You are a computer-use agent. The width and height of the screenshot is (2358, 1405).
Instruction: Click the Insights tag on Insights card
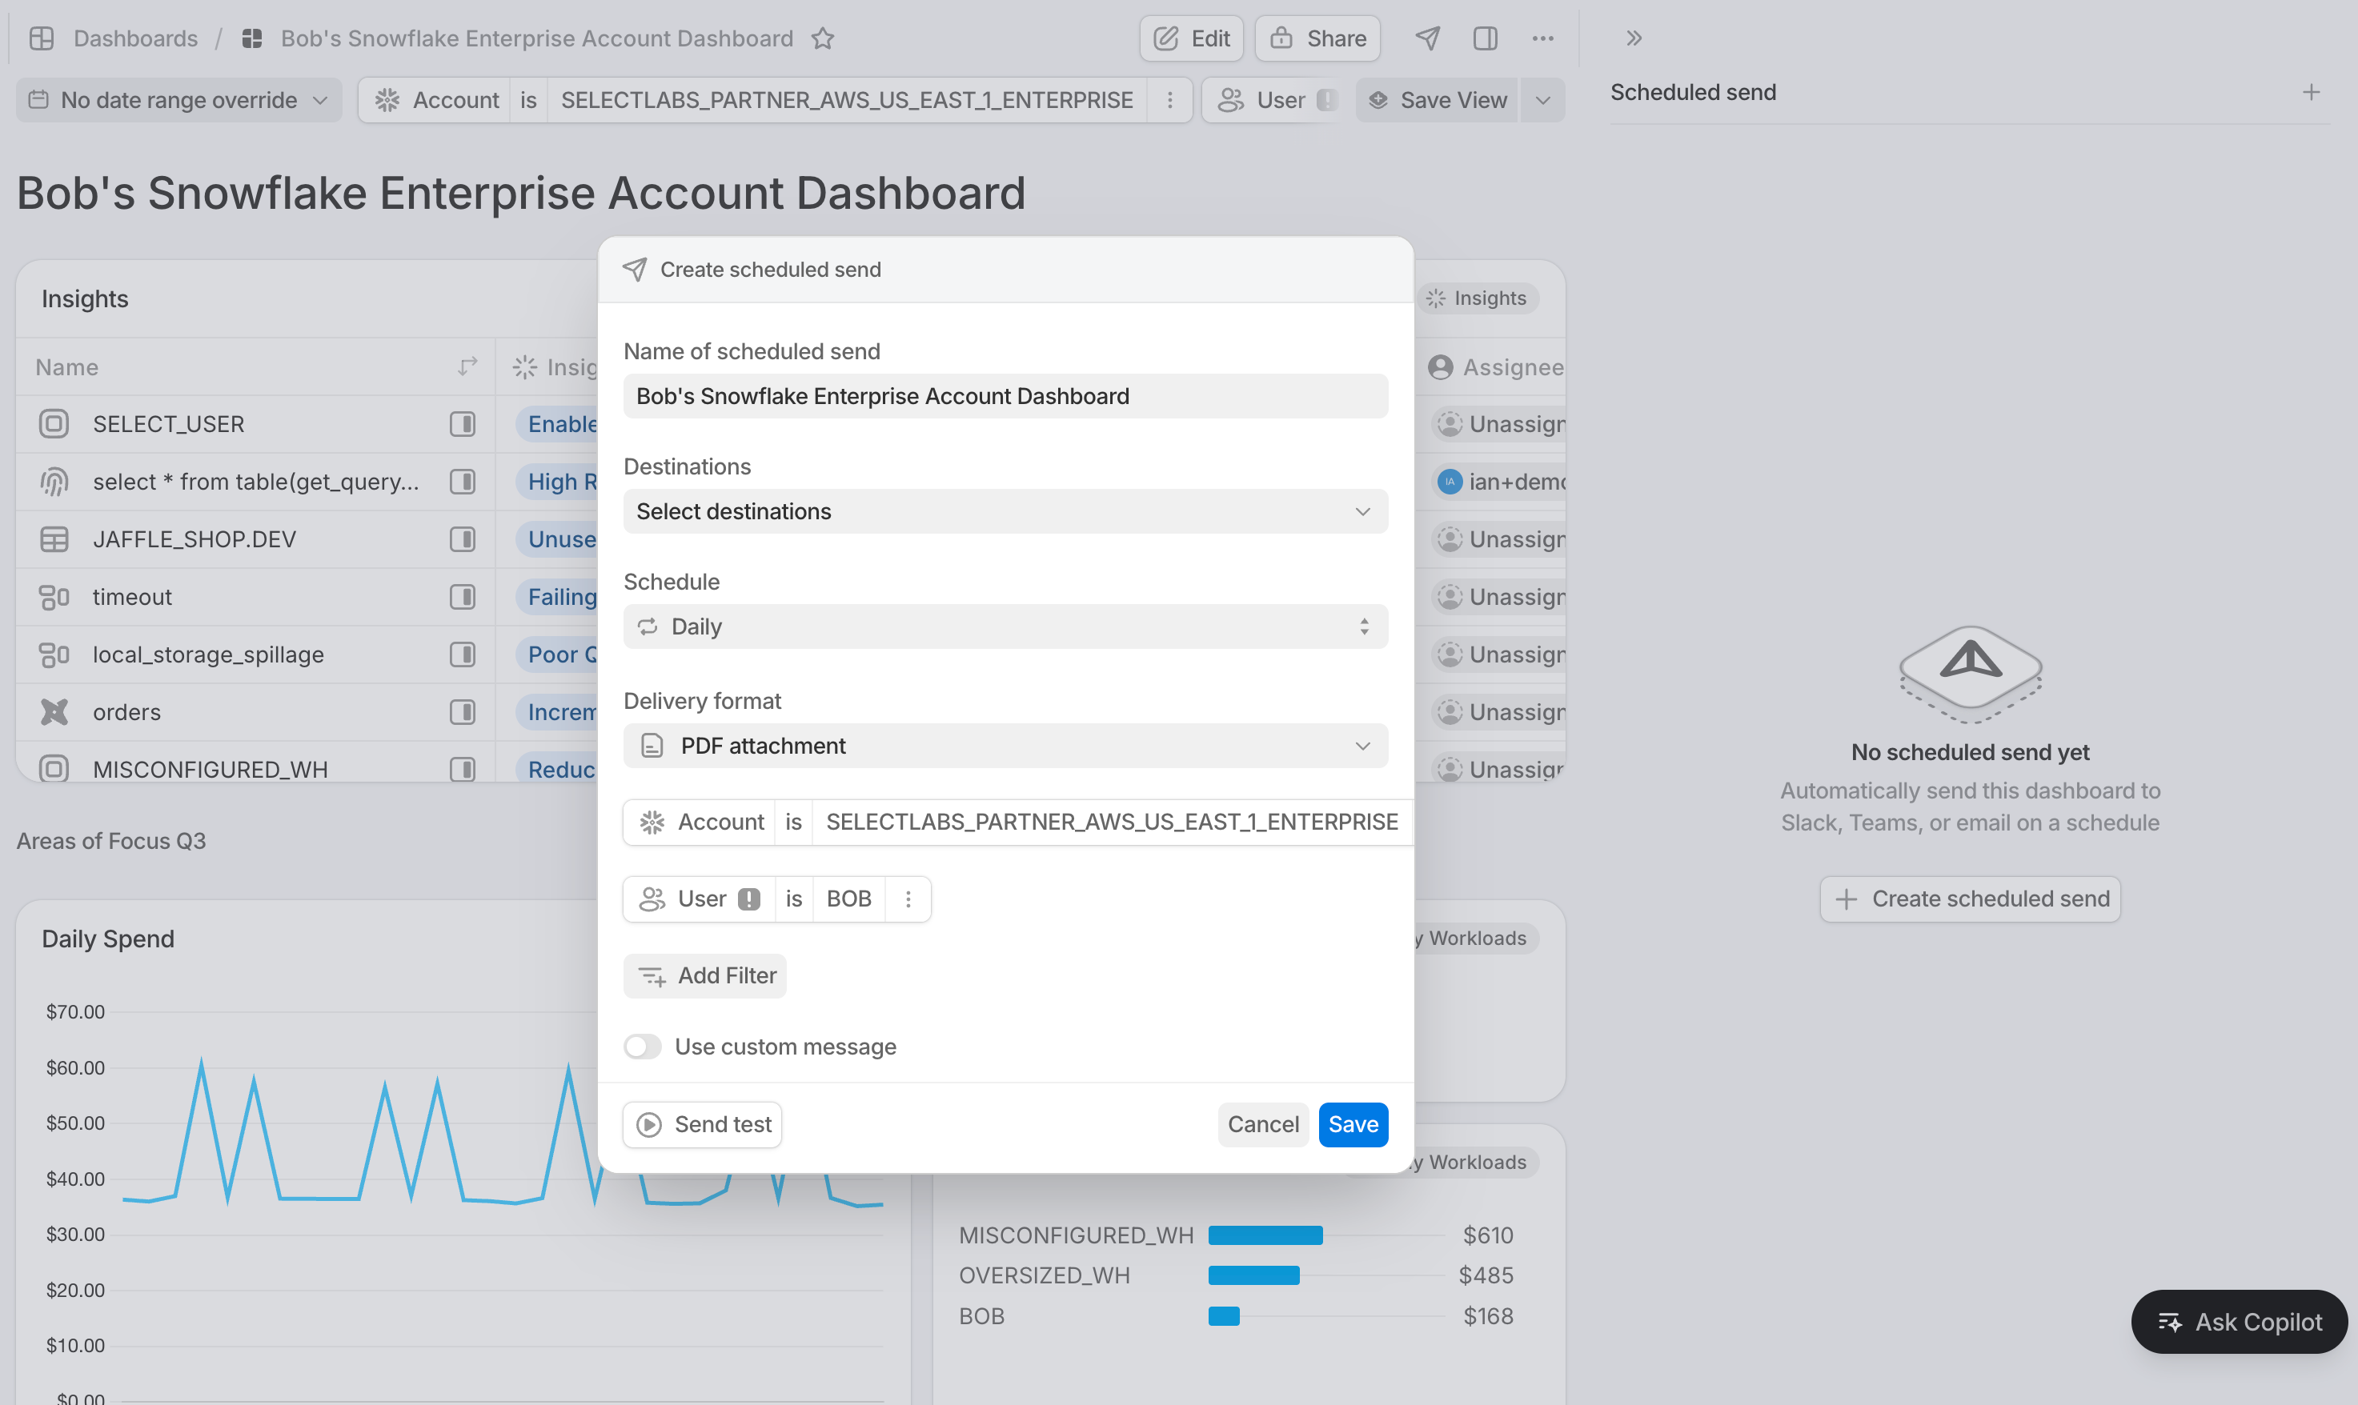tap(1478, 298)
